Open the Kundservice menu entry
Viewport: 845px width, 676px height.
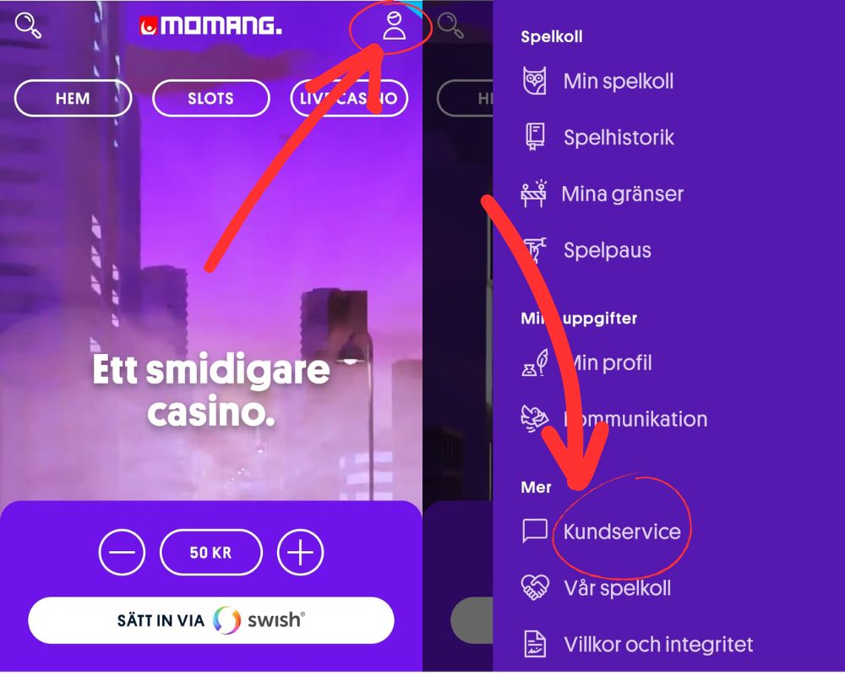(x=622, y=532)
